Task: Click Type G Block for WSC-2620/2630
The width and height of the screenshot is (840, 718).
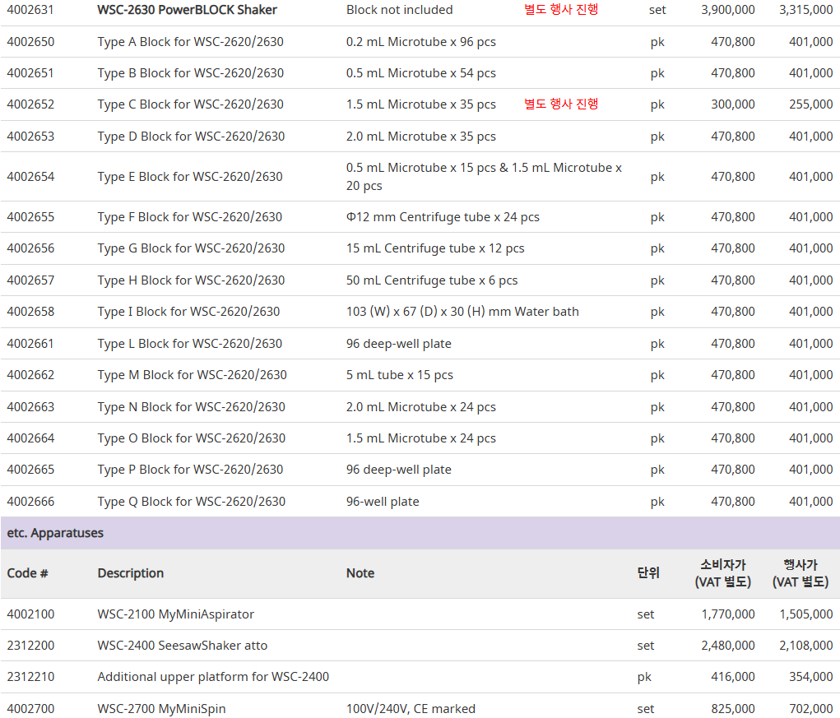Action: (191, 248)
